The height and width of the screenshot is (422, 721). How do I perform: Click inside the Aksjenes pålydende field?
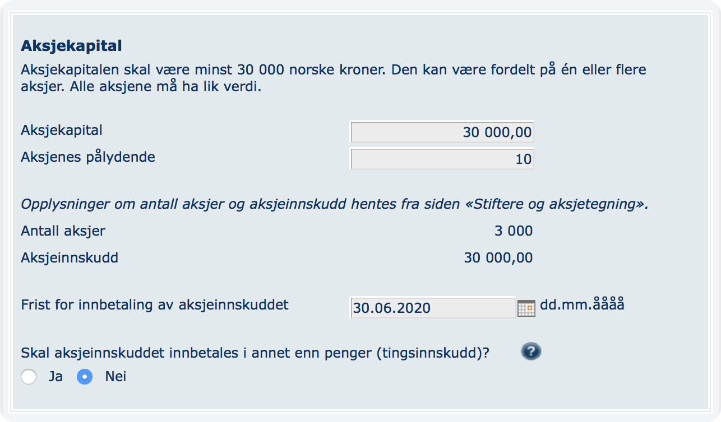442,158
